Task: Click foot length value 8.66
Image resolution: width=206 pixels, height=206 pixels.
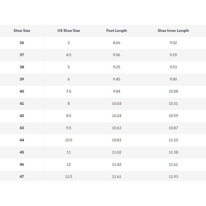Action: 116,43
